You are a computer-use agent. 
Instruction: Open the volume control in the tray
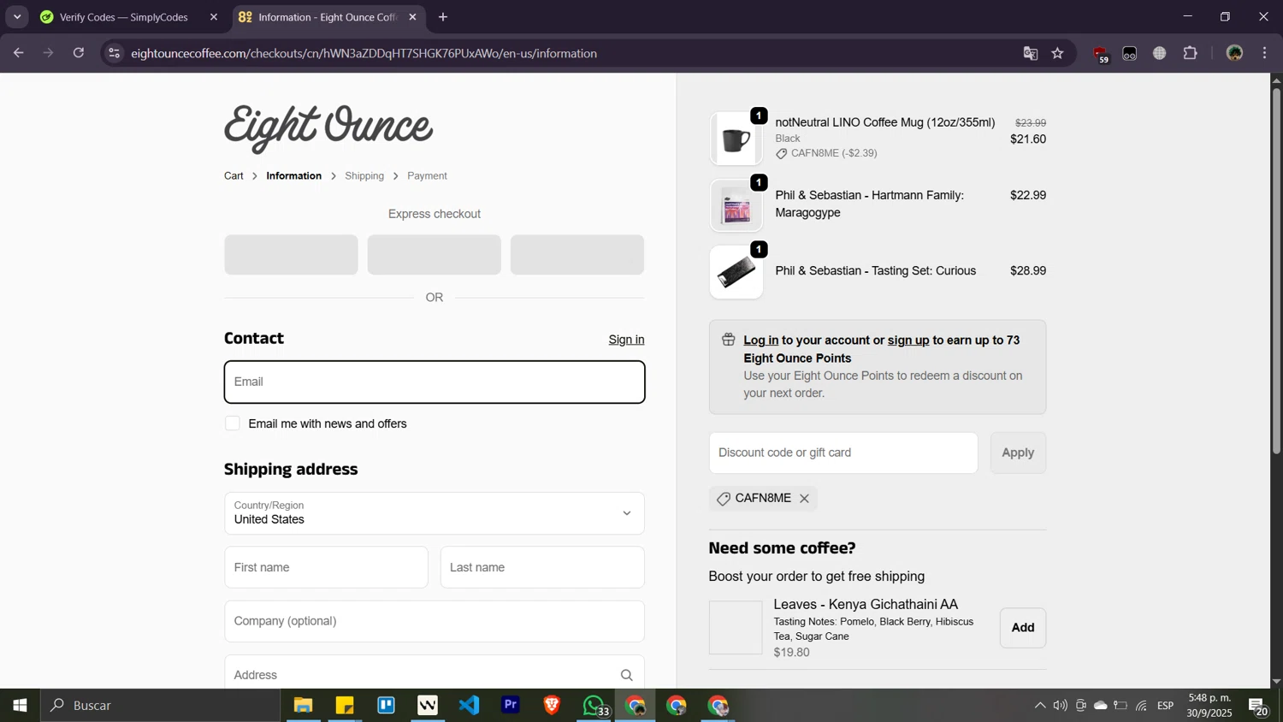coord(1061,706)
